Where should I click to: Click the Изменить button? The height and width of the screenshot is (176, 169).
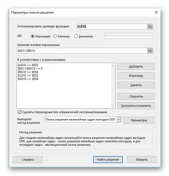pos(136,76)
